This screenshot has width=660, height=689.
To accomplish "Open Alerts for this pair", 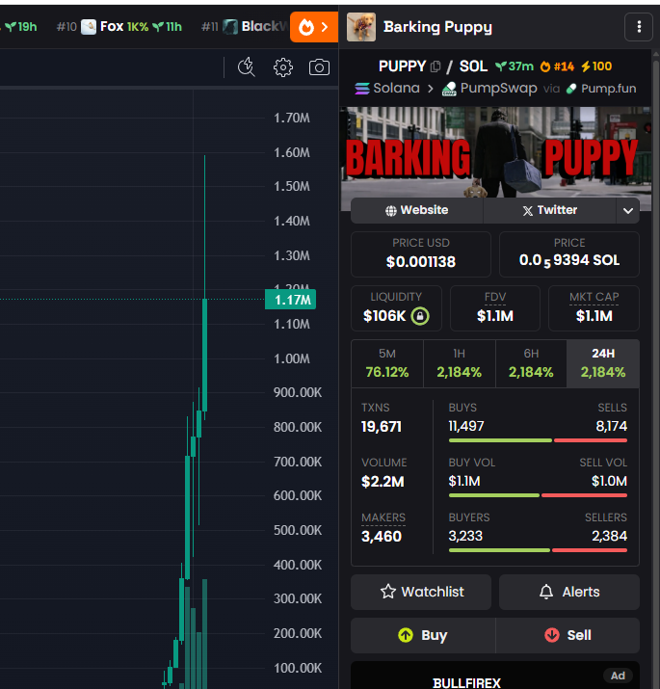I will tap(569, 592).
